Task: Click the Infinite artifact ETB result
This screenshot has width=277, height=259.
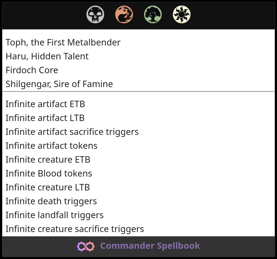Action: tap(45, 104)
